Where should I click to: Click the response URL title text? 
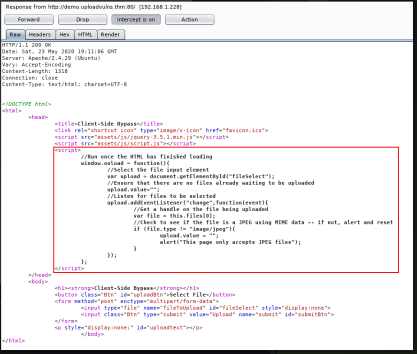pos(93,7)
